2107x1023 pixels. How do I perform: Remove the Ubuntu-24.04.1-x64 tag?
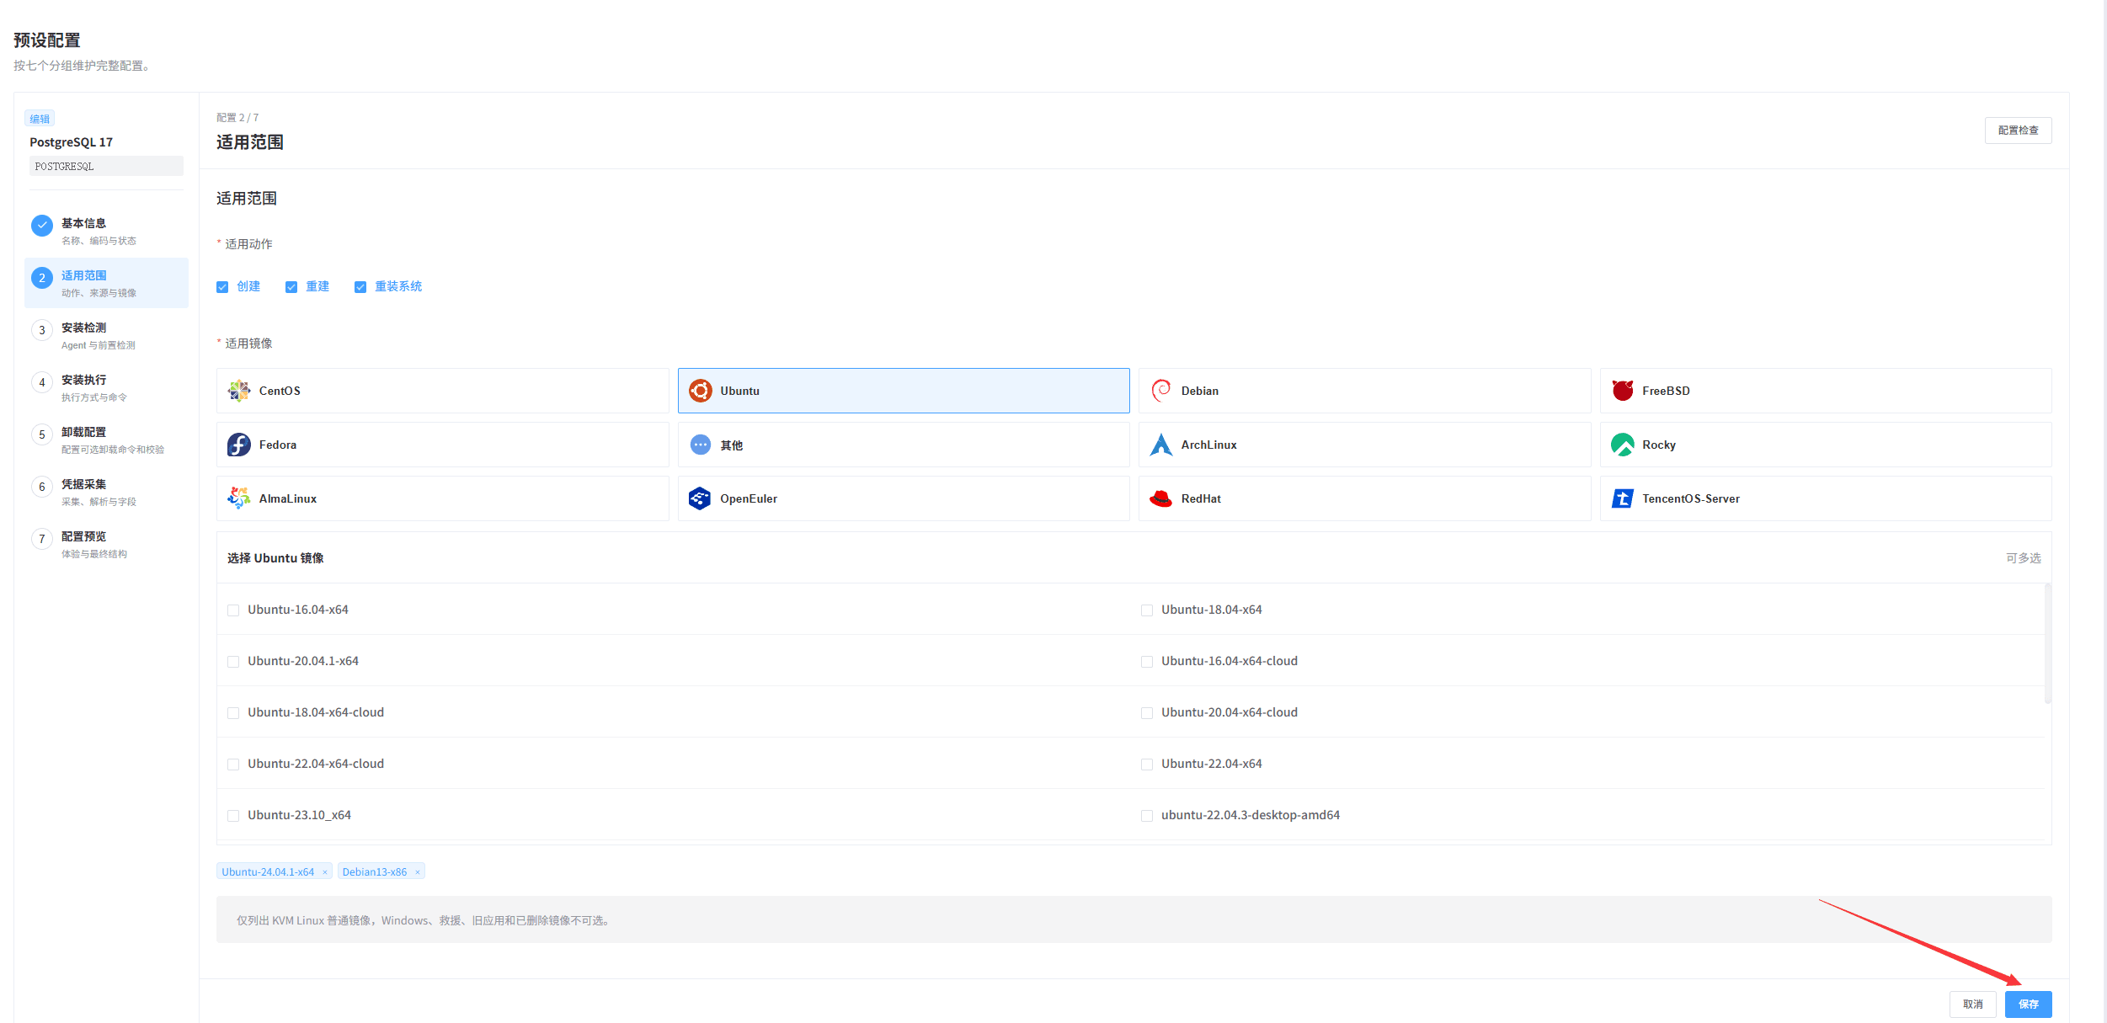(324, 872)
